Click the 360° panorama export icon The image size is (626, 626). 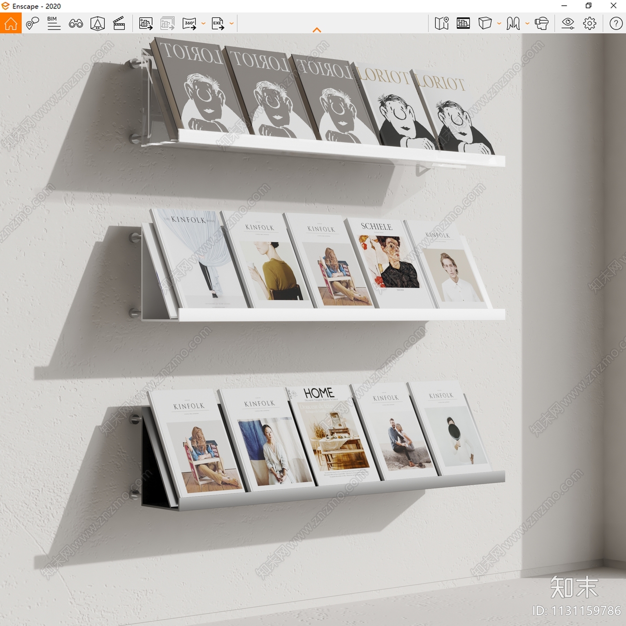(189, 23)
